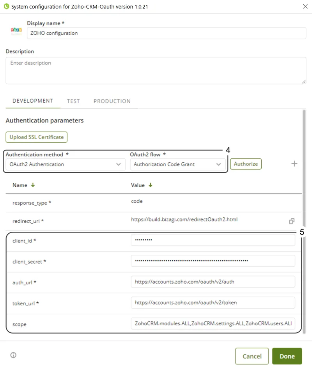
Task: Focus the token_url value field
Action: pos(213,302)
